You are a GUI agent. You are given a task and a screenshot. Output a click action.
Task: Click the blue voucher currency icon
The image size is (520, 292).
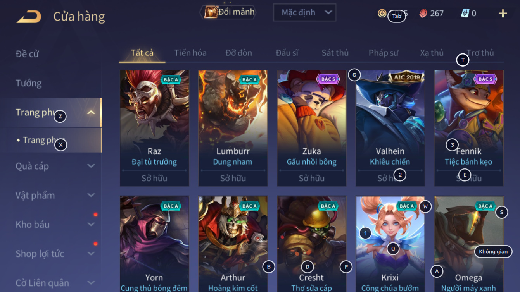click(x=465, y=13)
